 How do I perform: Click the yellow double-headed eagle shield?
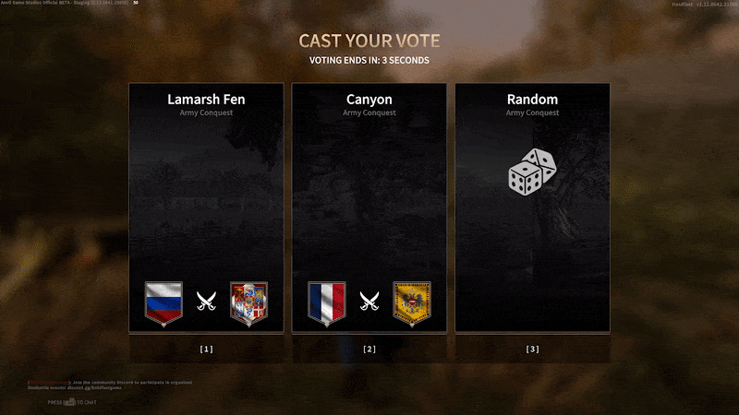(412, 303)
